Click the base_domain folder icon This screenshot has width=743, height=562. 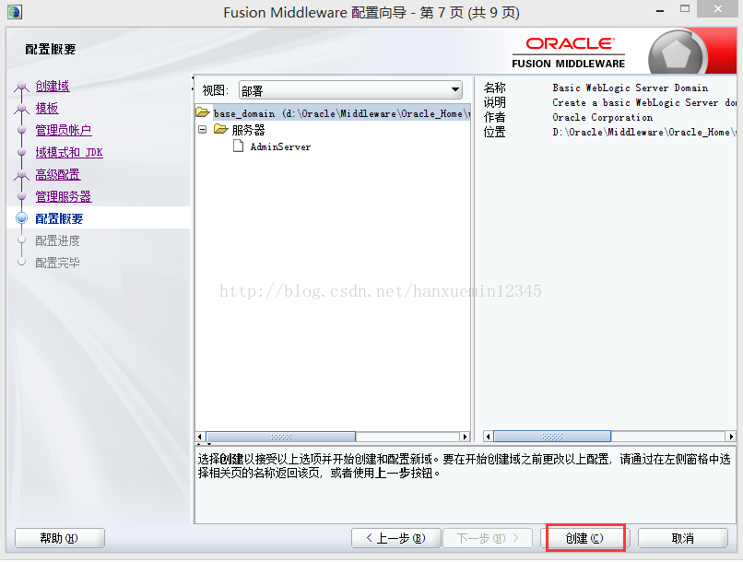[202, 112]
